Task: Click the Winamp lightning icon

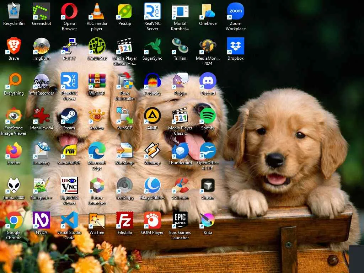Action: click(152, 150)
